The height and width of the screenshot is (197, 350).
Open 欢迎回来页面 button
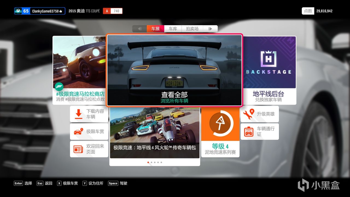(89, 149)
